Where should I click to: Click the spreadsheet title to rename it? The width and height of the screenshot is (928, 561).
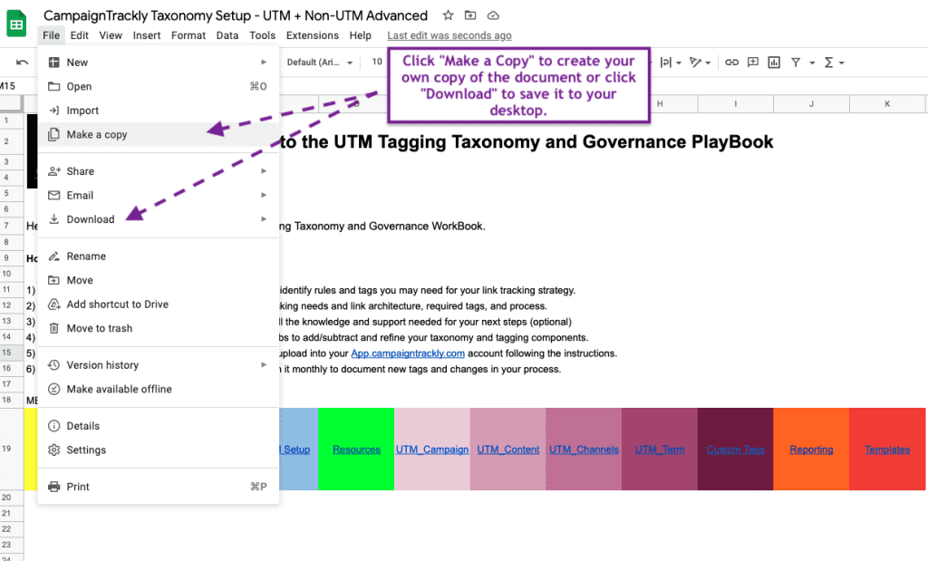point(236,15)
